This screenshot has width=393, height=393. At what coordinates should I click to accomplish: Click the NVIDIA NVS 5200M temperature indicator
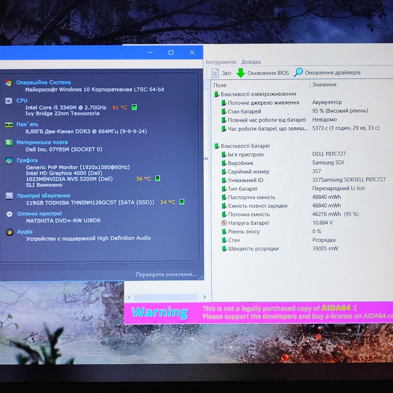(158, 178)
